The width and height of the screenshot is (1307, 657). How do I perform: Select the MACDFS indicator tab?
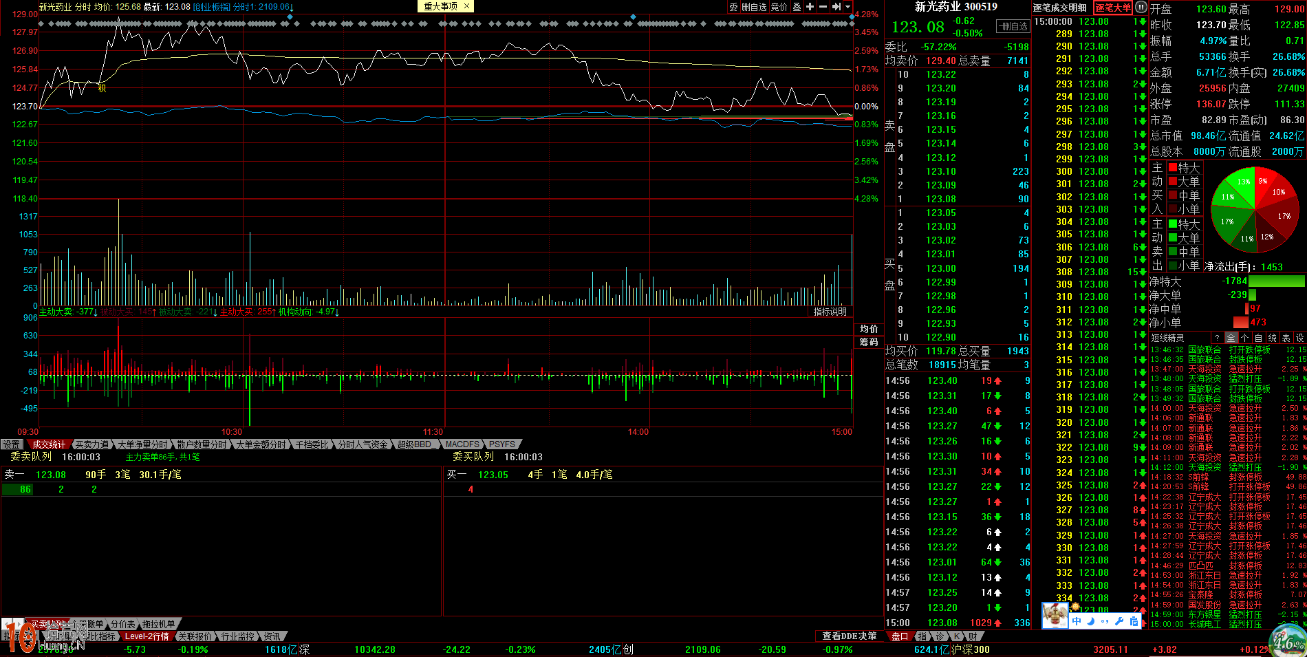click(462, 444)
